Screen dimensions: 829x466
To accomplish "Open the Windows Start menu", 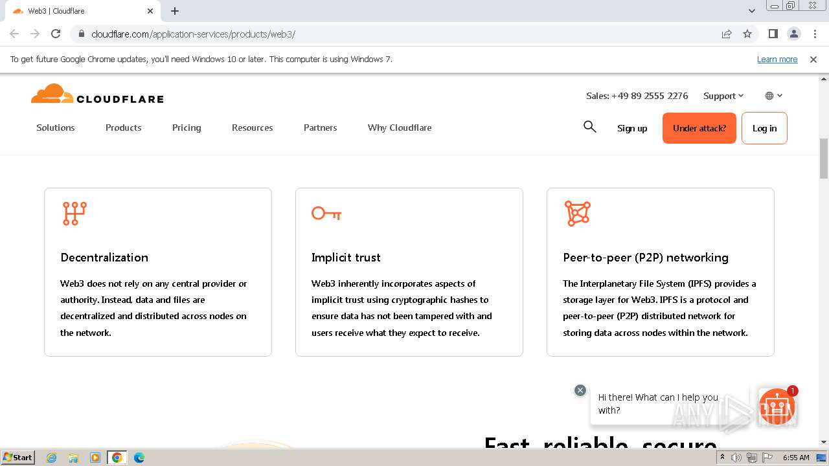I will 17,457.
